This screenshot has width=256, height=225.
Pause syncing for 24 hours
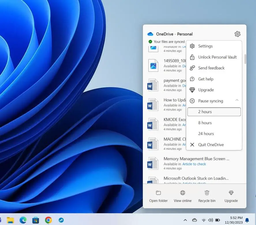click(214, 134)
